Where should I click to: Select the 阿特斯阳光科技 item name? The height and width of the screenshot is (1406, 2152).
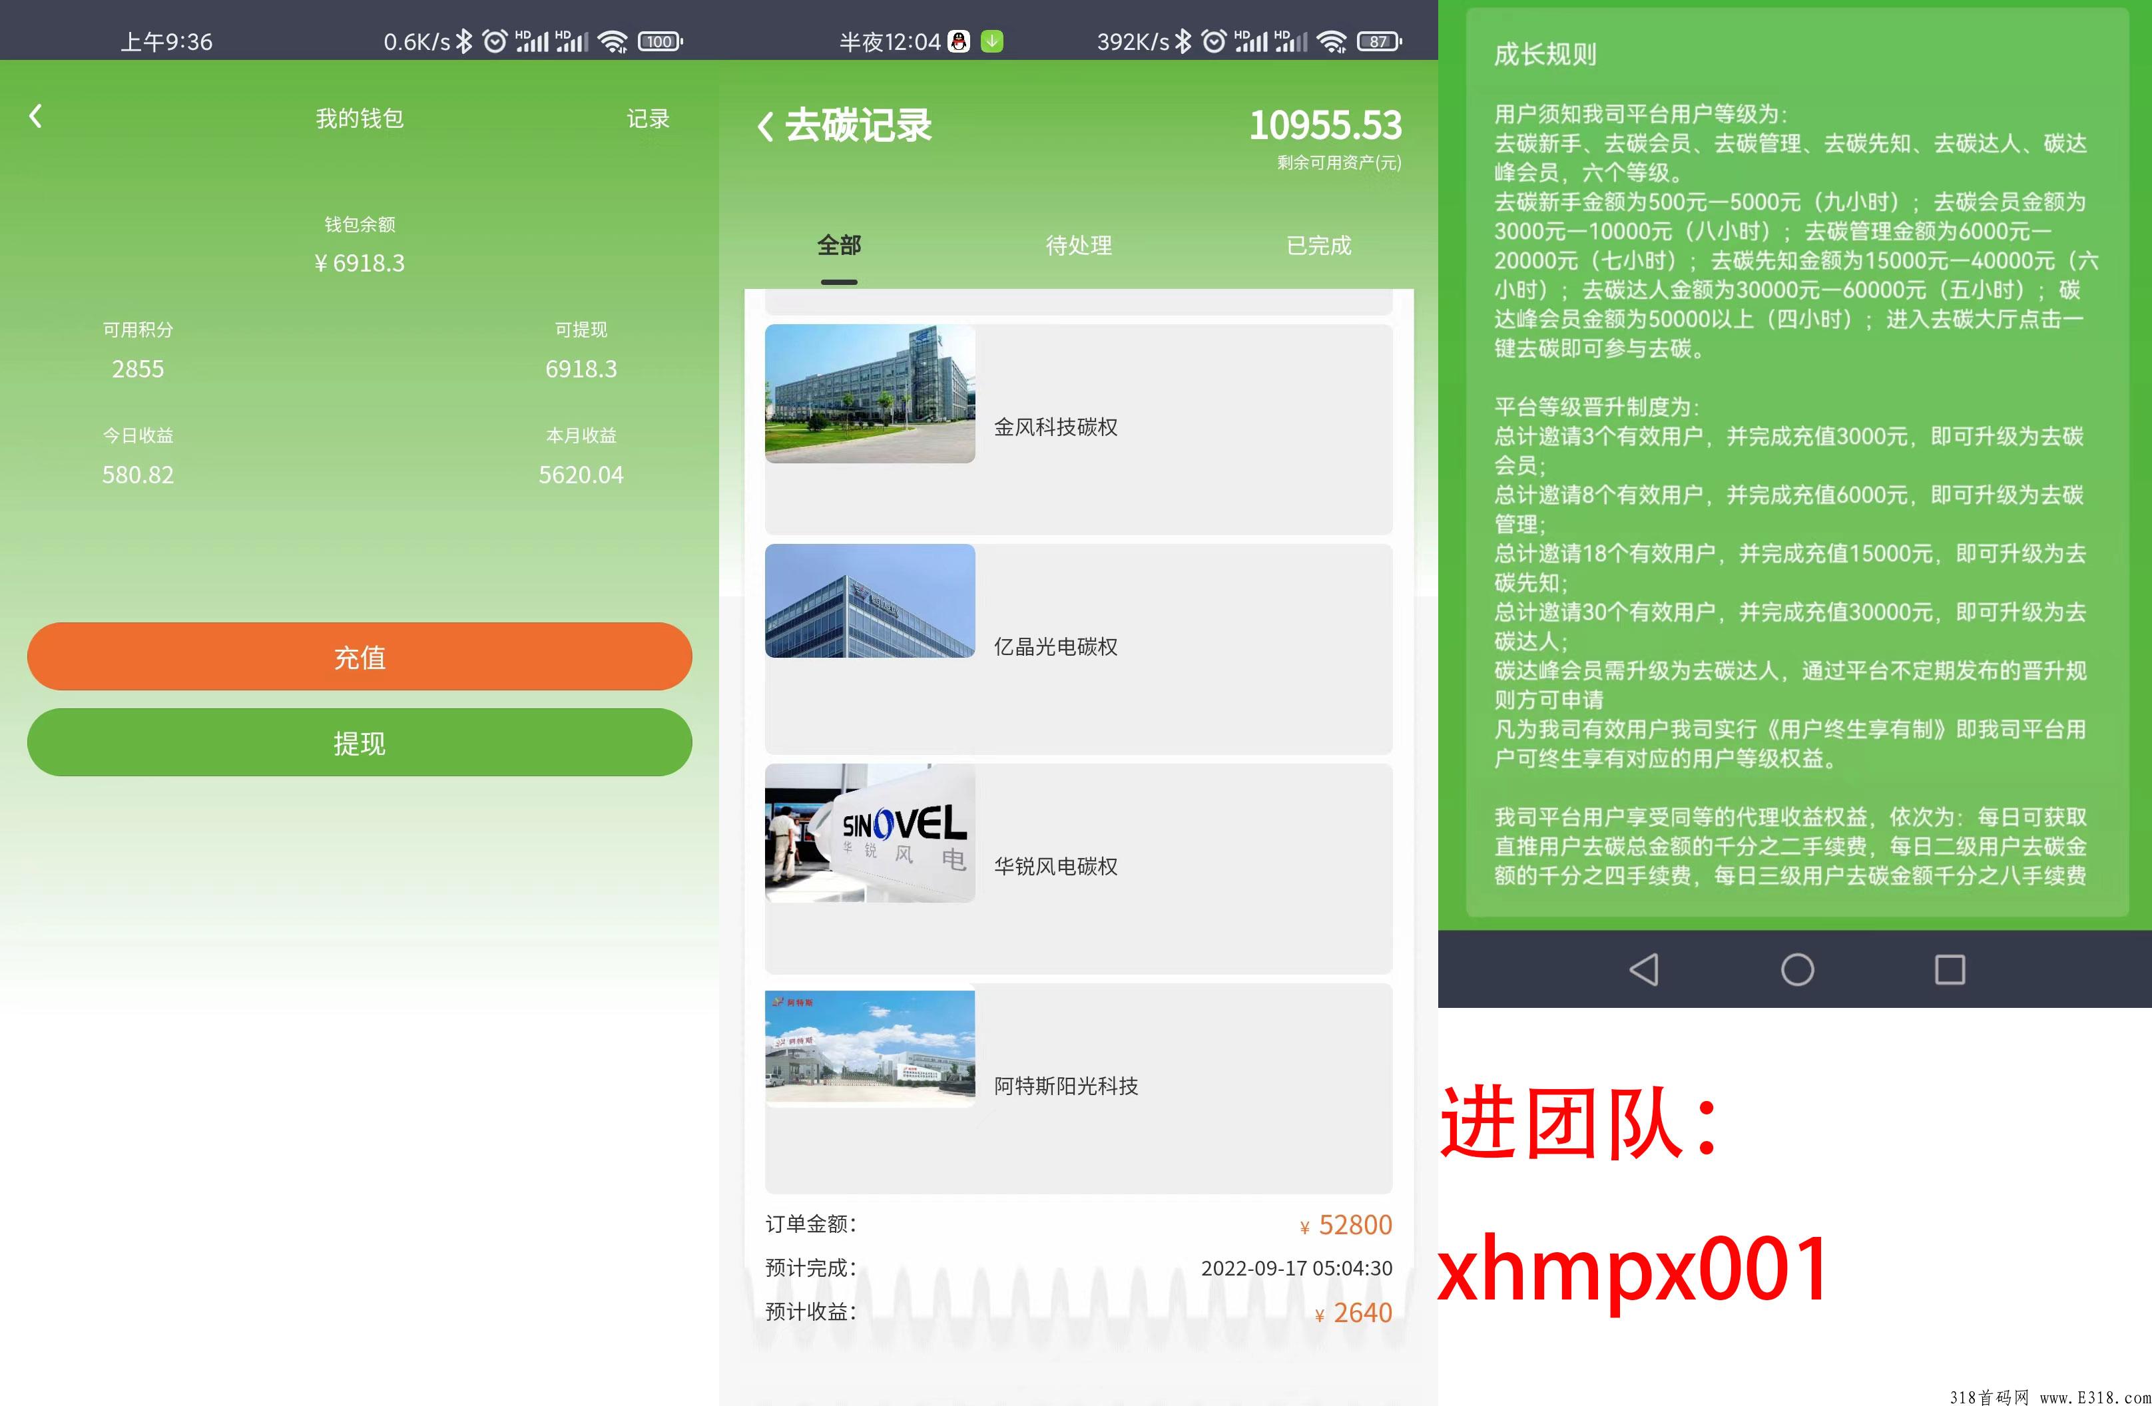click(x=1066, y=1086)
